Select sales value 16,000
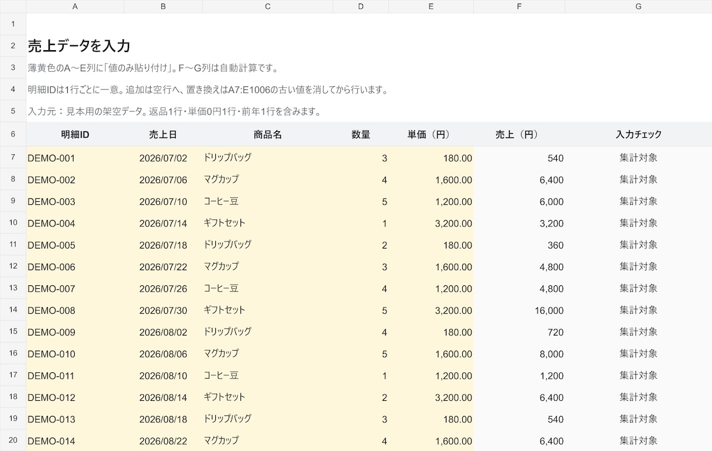 click(x=519, y=310)
